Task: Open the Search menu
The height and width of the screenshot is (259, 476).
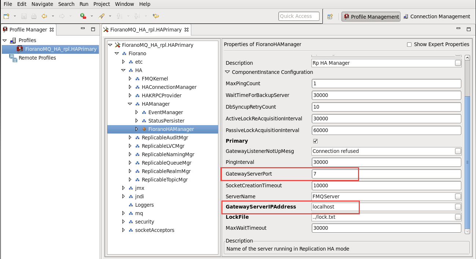Action: [x=66, y=4]
